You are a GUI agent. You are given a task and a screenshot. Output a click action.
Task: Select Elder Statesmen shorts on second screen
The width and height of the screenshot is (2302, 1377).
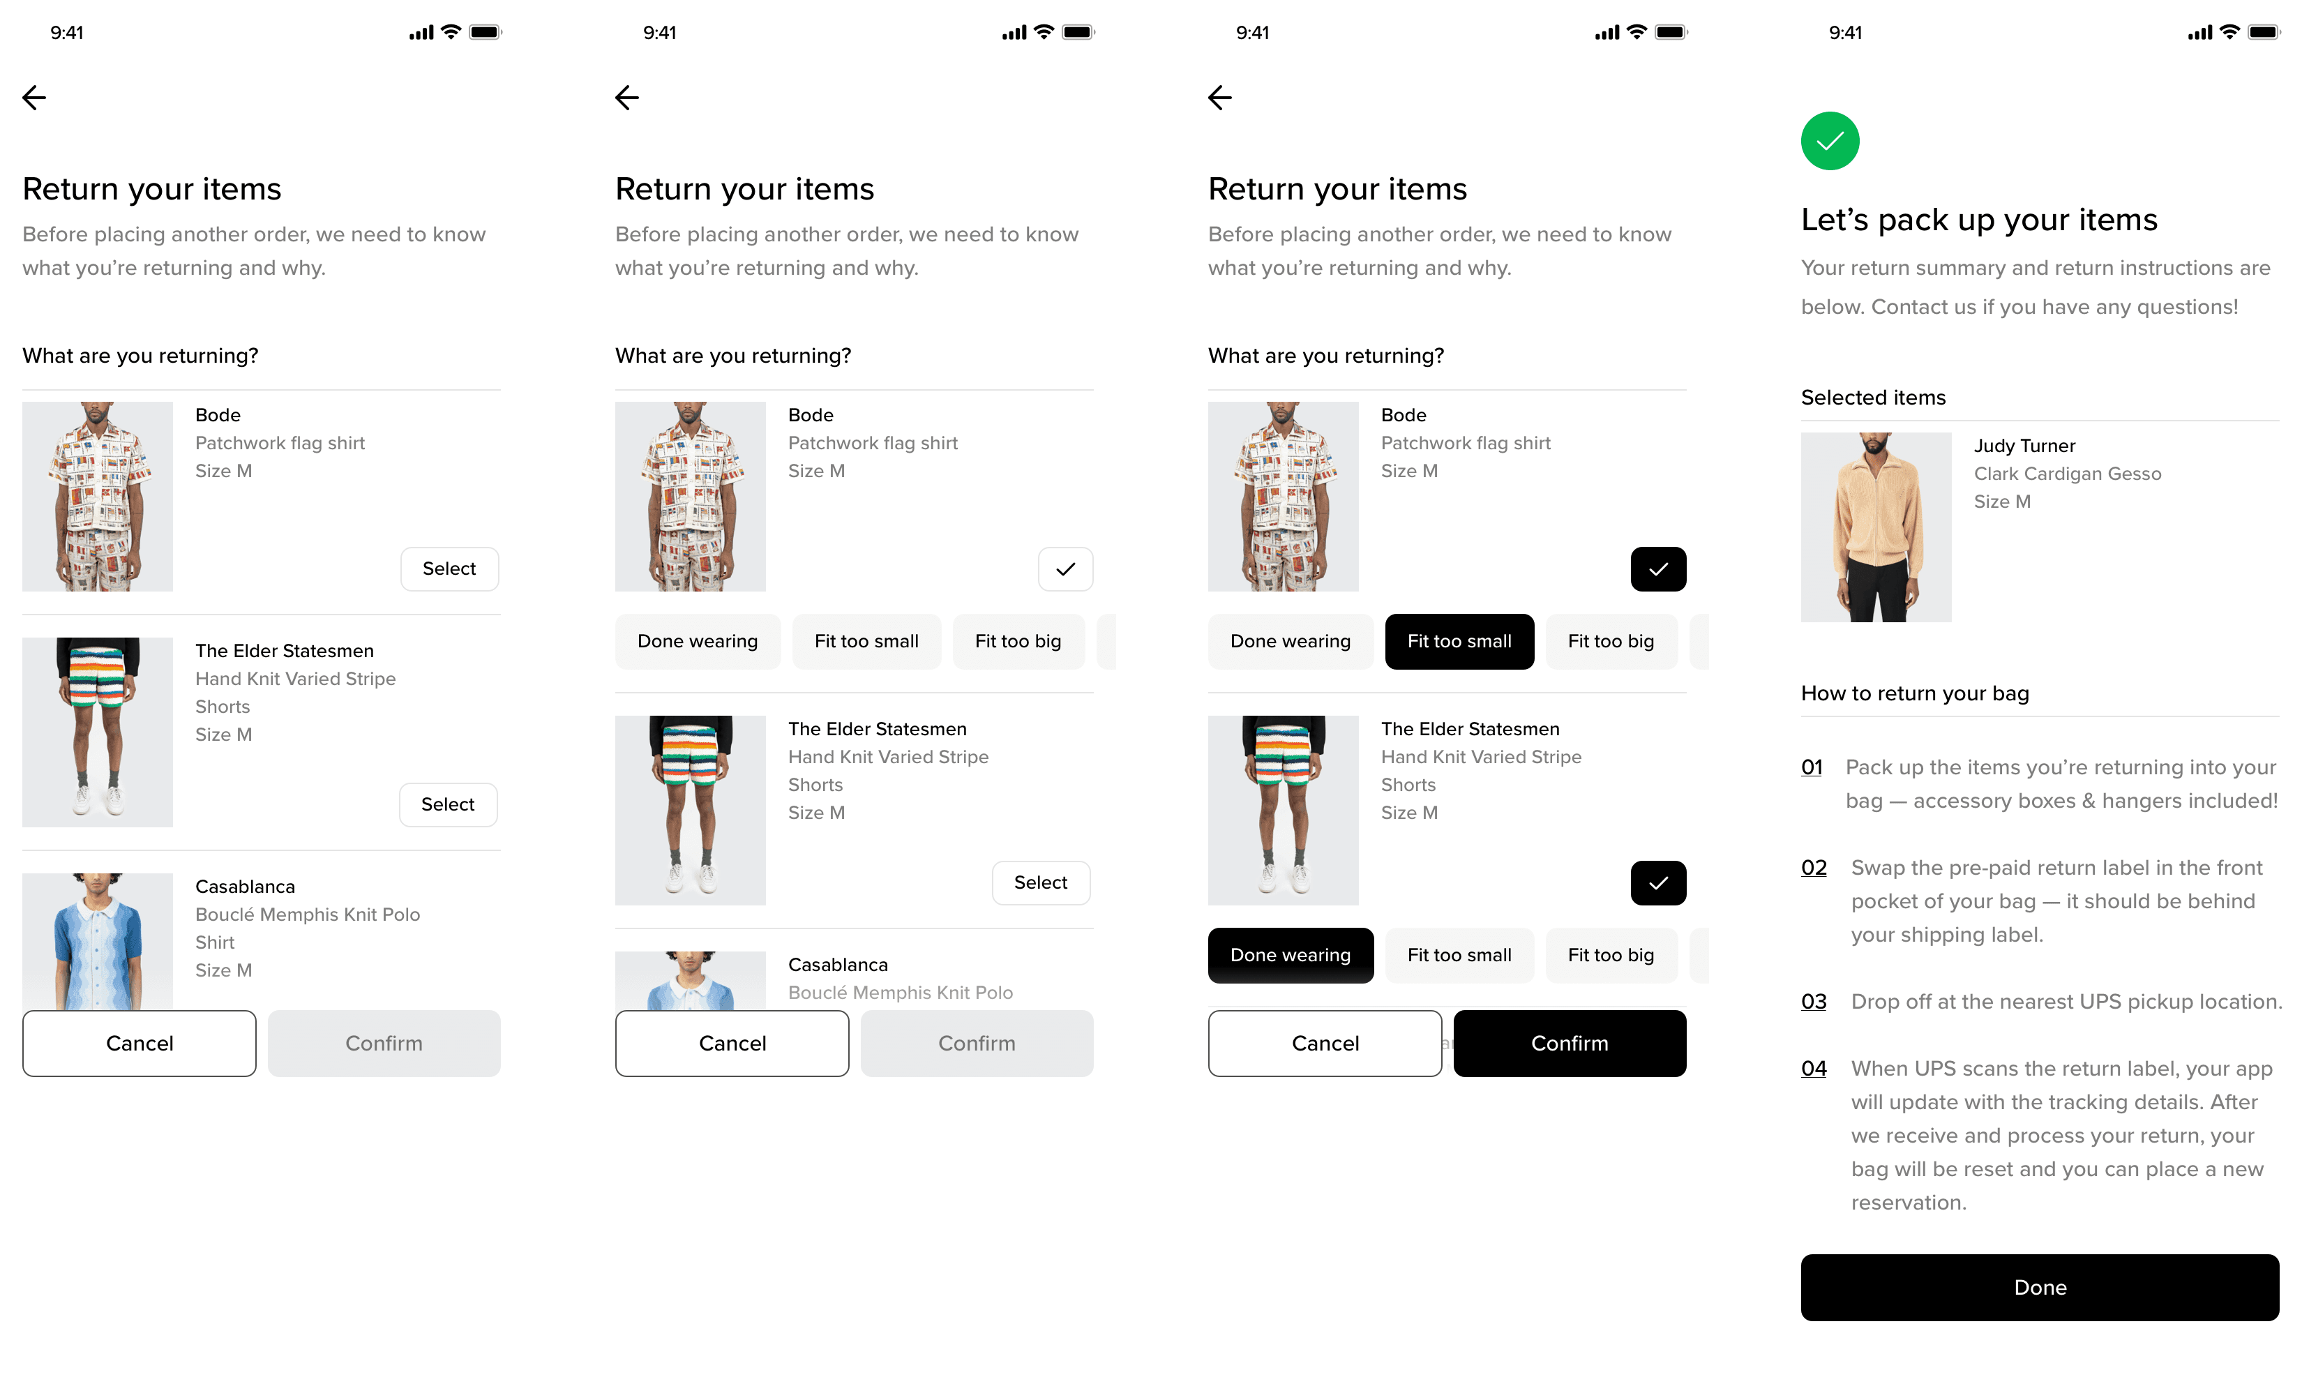tap(1041, 882)
